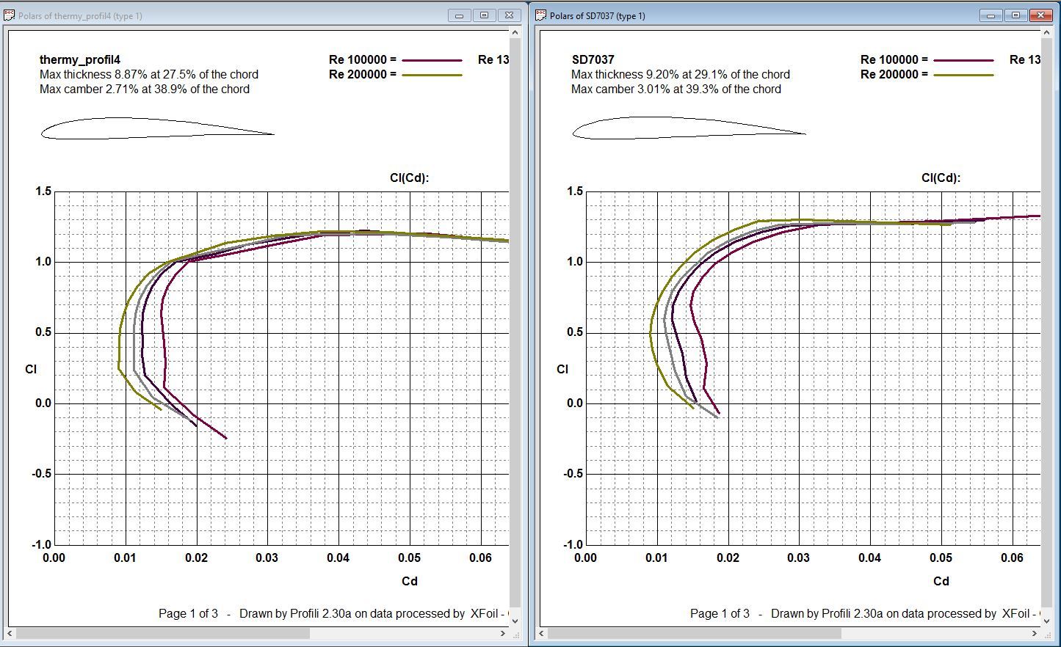Minimize the SD7037 polars window

(x=991, y=15)
